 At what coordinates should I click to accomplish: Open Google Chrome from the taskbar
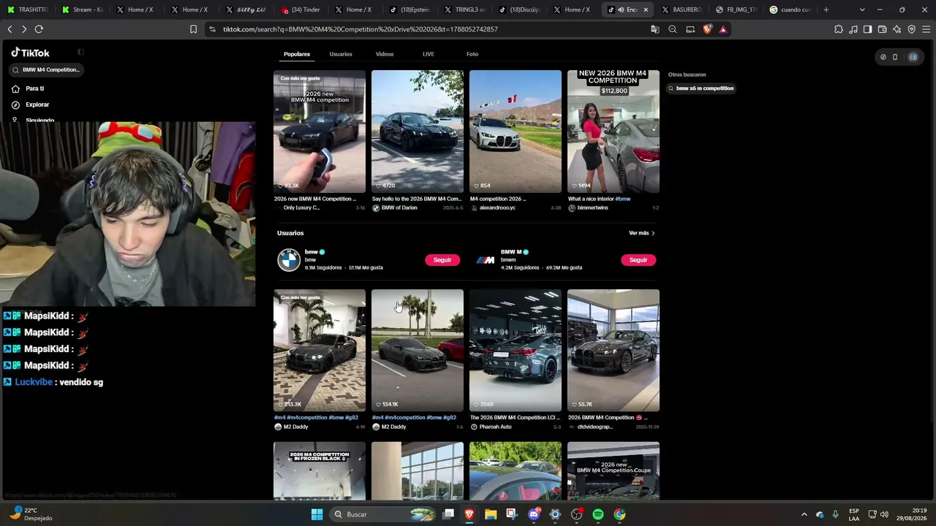pos(619,514)
